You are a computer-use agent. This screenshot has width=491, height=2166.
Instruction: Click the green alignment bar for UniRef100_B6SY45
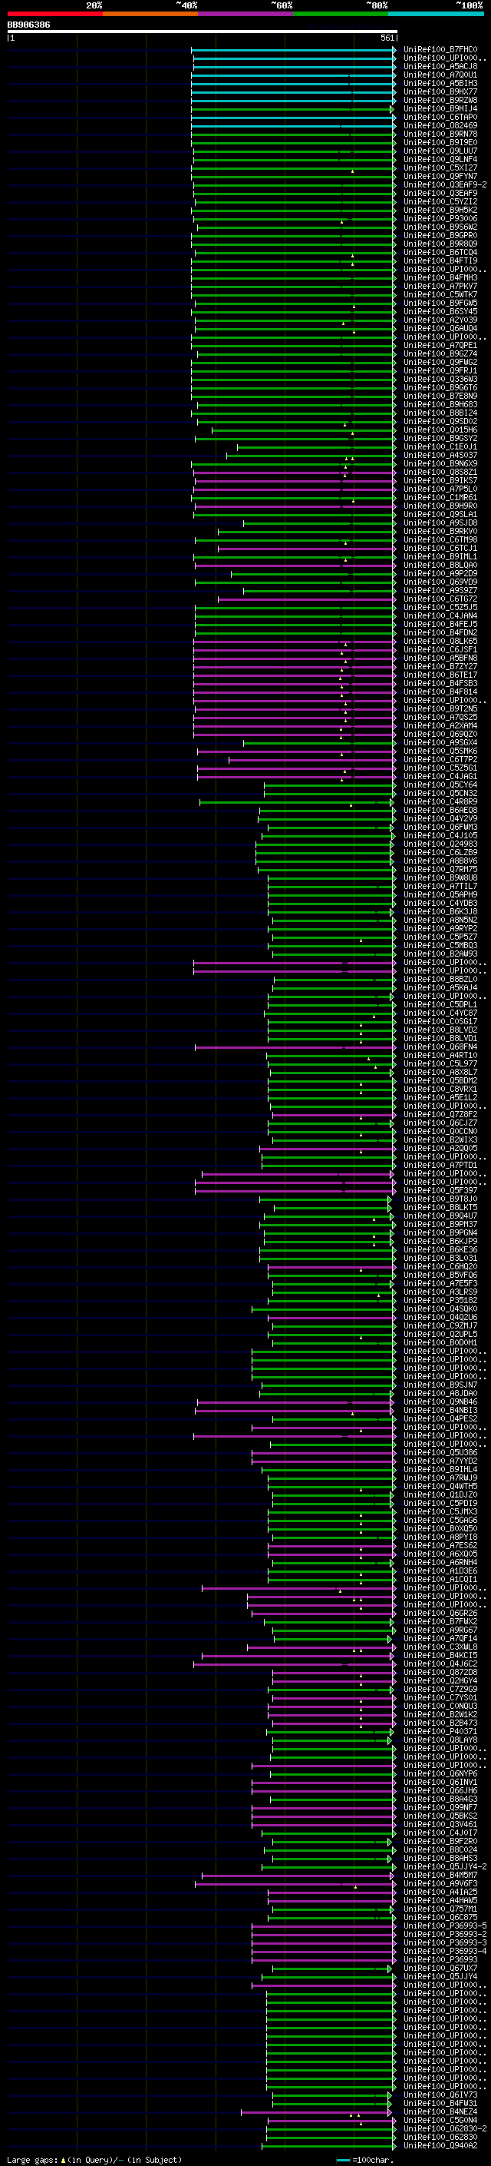coord(294,311)
